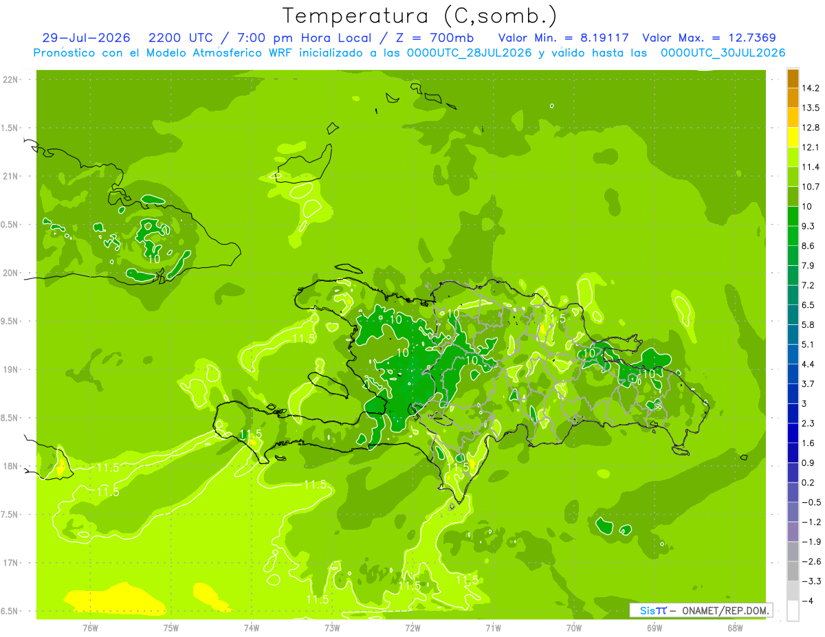The width and height of the screenshot is (825, 637).
Task: Click the 19N latitude axis label
Action: pyautogui.click(x=11, y=370)
